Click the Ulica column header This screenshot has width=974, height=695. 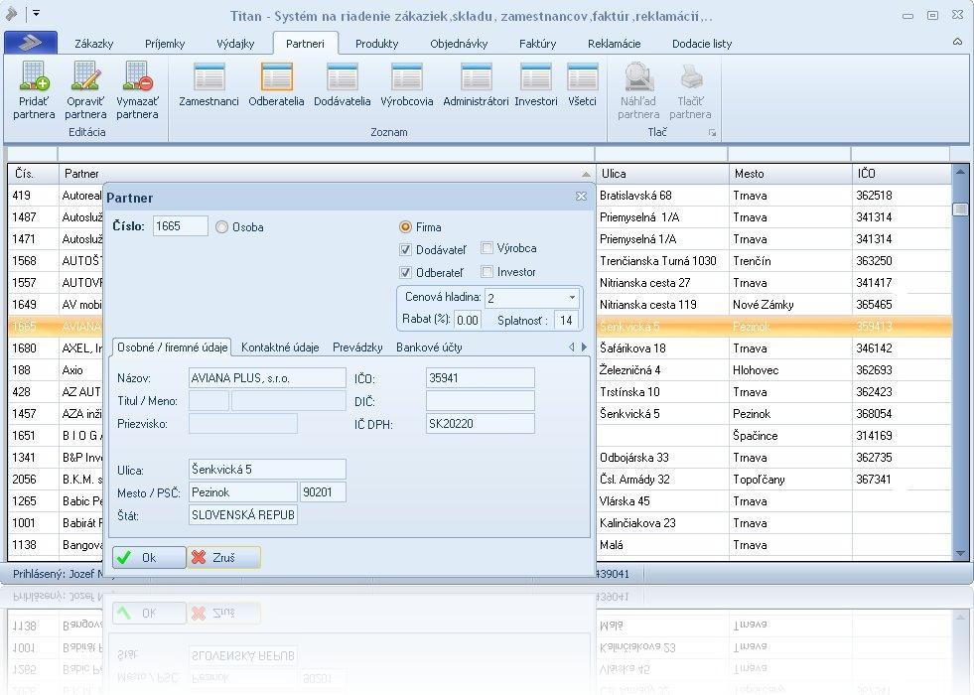pos(661,174)
